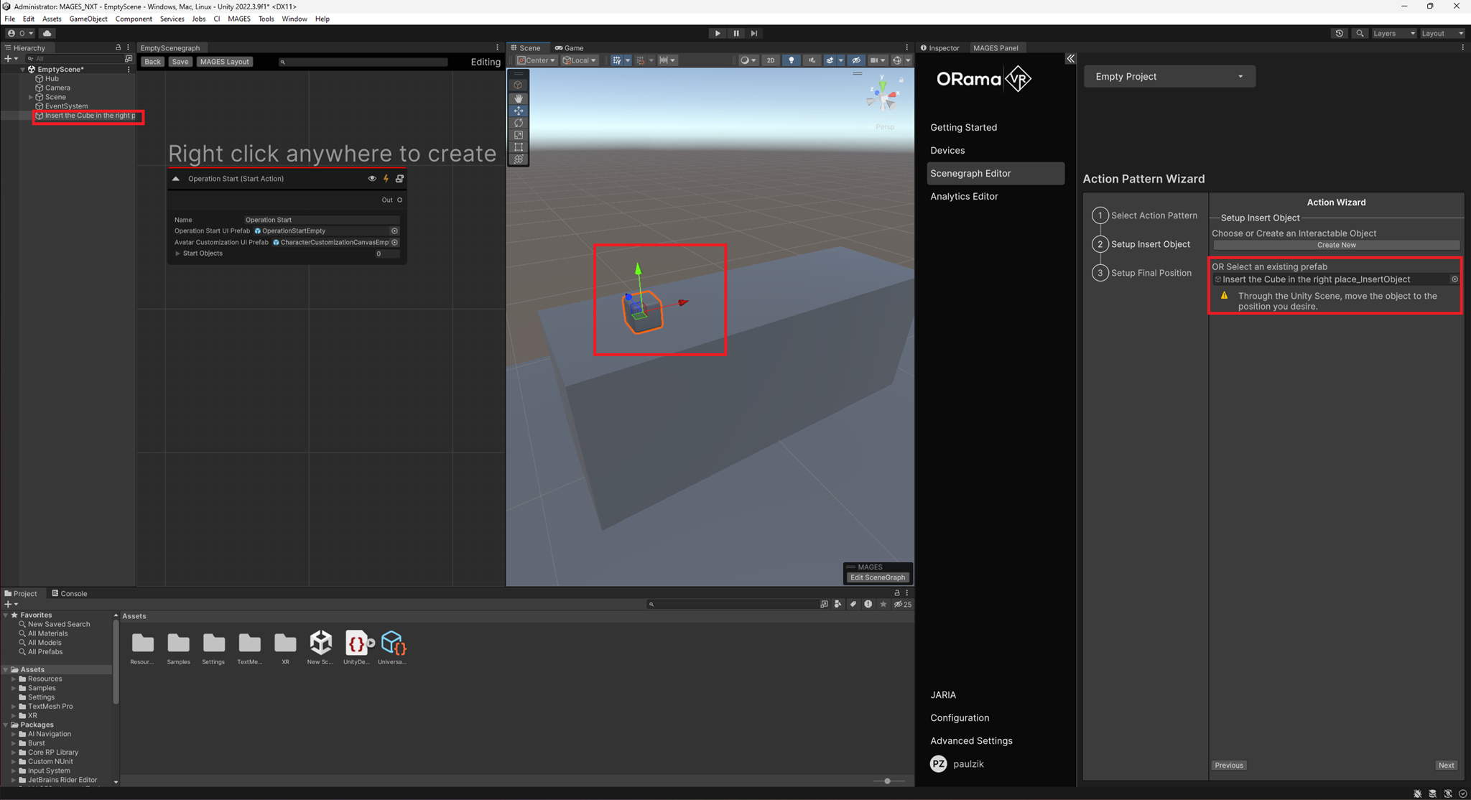The width and height of the screenshot is (1471, 800).
Task: Expand the Scene object in Hierarchy
Action: (x=31, y=97)
